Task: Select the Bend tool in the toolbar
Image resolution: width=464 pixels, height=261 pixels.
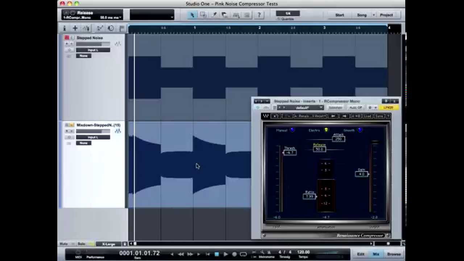Action: click(236, 15)
